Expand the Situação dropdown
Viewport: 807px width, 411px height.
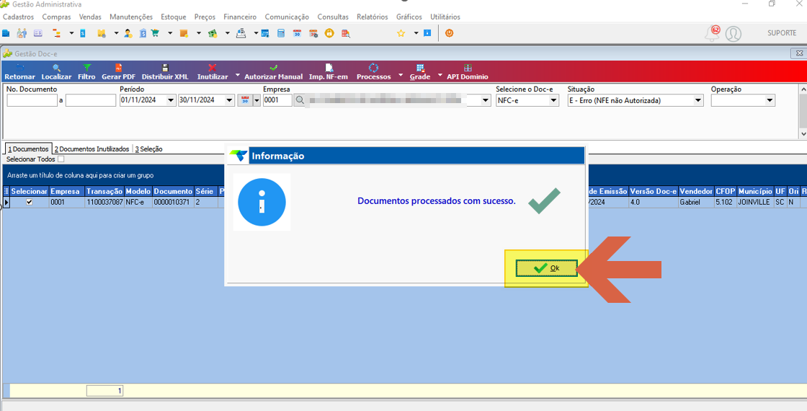click(698, 101)
